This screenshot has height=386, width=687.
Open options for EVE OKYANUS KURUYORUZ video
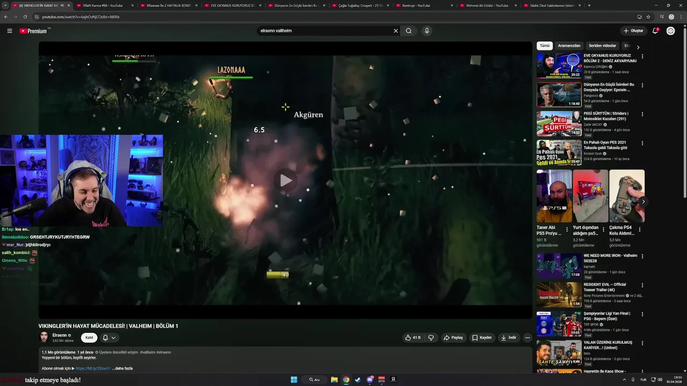642,56
